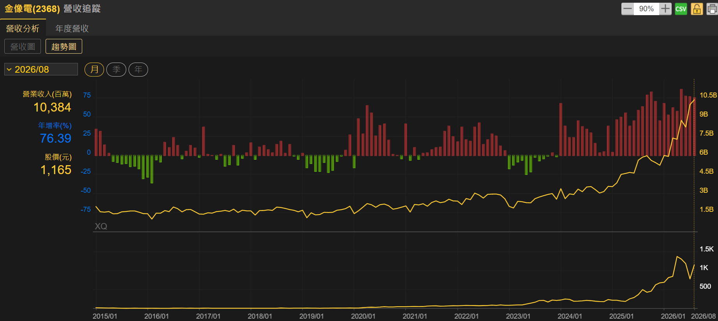
Task: Click the 2020/01 x-axis label
Action: [363, 316]
